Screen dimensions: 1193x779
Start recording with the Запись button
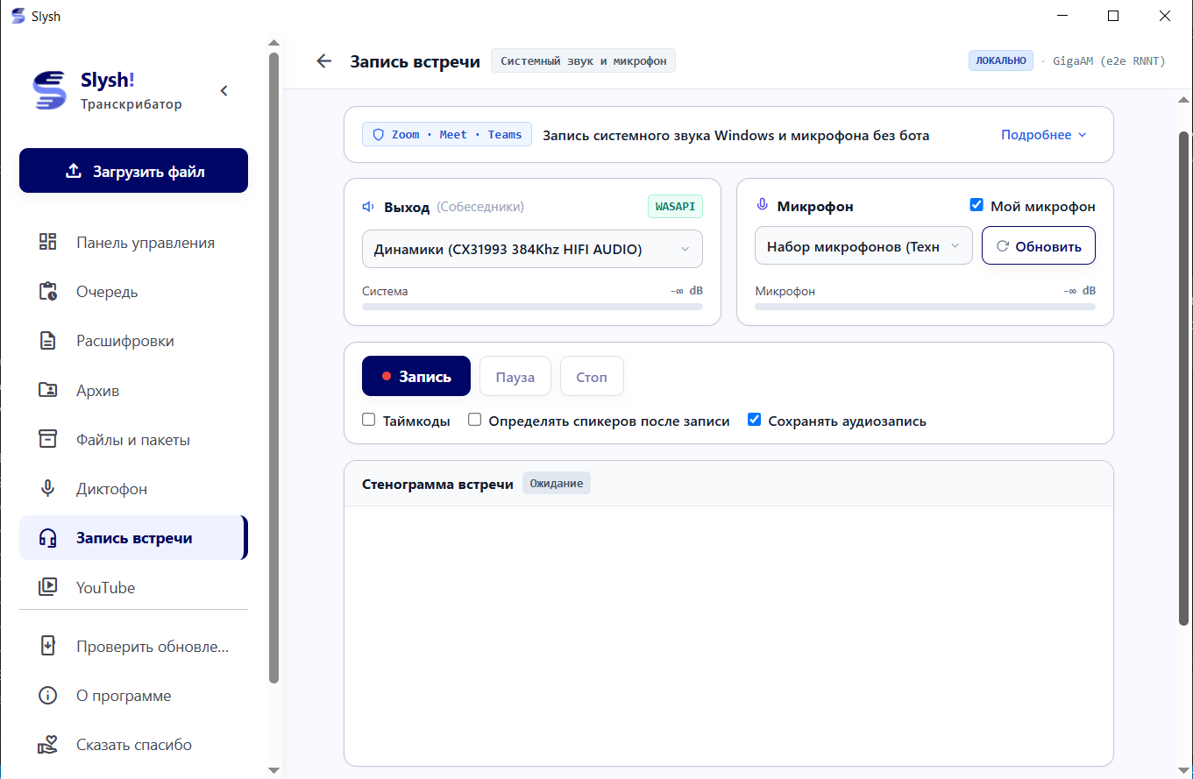[416, 377]
